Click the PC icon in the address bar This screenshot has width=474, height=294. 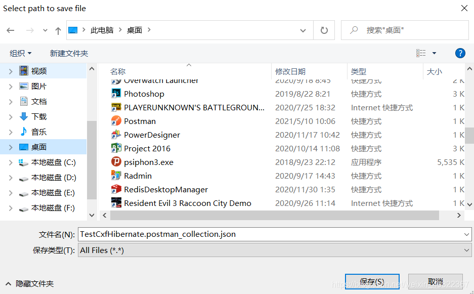click(73, 30)
